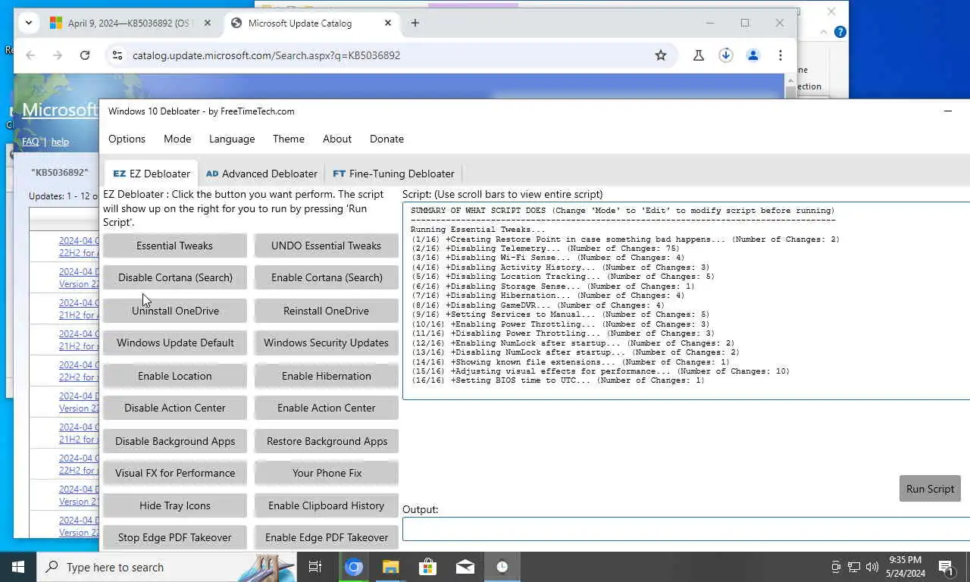970x582 pixels.
Task: Click Reinstall OneDrive button
Action: (327, 311)
